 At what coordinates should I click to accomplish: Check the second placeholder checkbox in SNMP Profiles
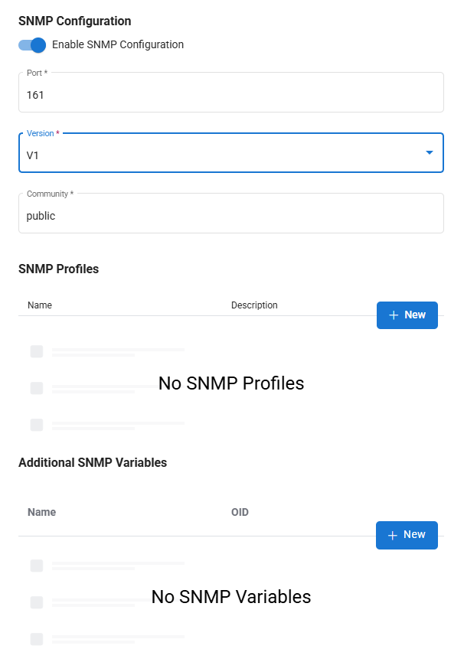(37, 388)
